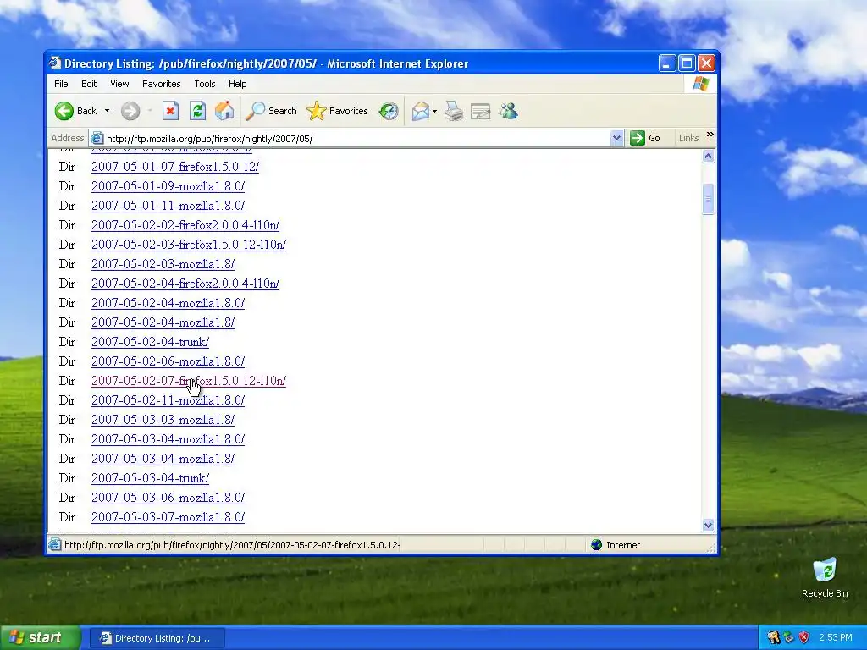Viewport: 867px width, 650px height.
Task: Open the 2007-05-02-11-mozilla1.8.0/ link
Action: click(168, 400)
